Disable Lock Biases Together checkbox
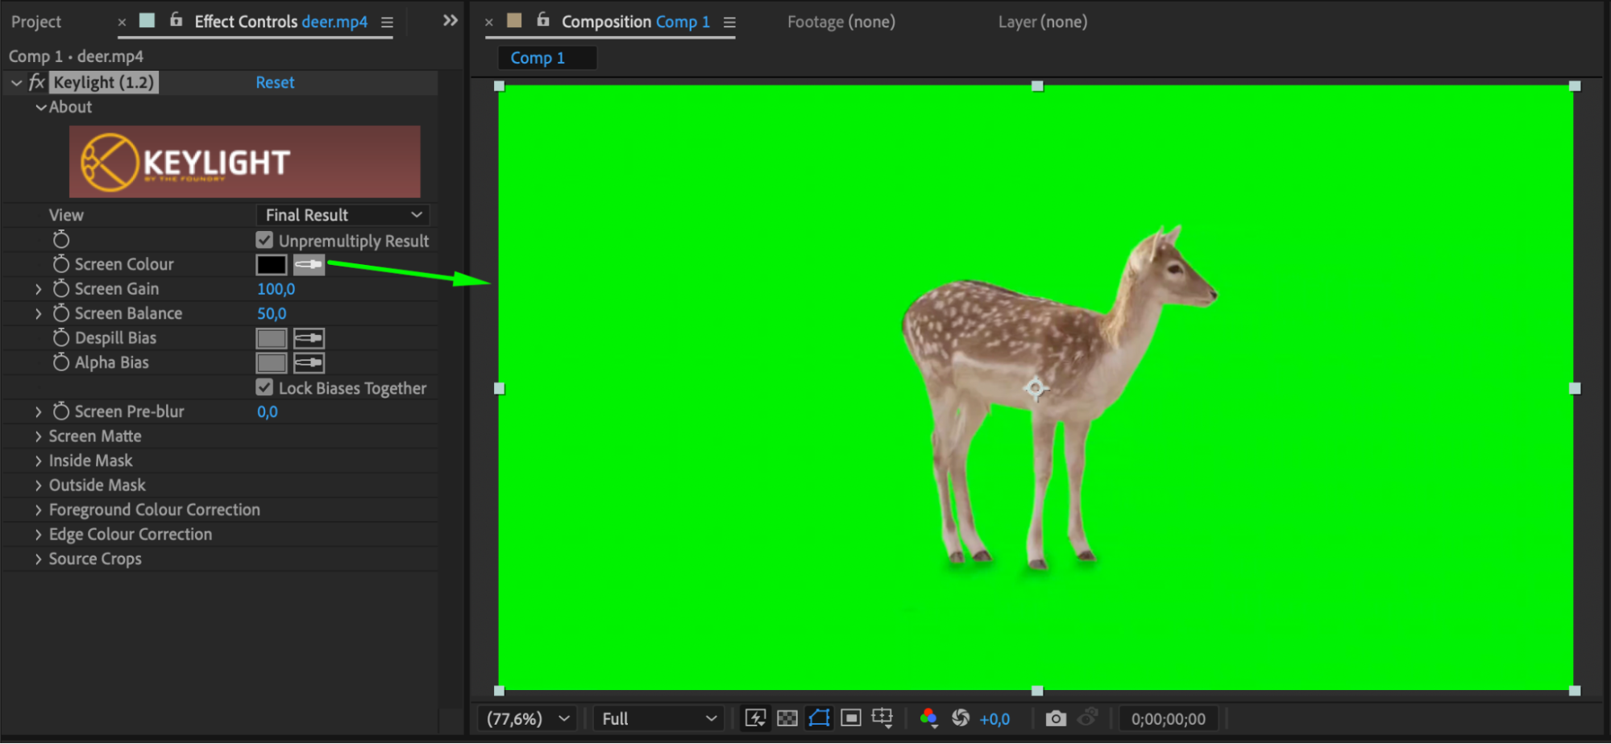1611x744 pixels. [264, 387]
